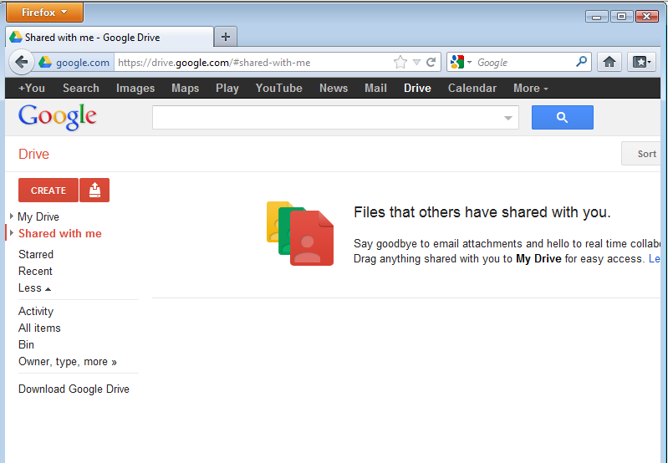This screenshot has height=463, width=668.
Task: Open Play in the Google bar
Action: (x=227, y=88)
